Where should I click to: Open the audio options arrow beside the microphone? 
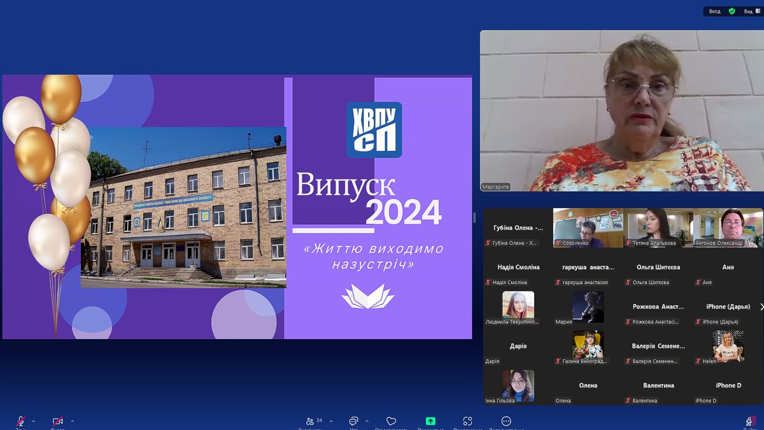33,421
